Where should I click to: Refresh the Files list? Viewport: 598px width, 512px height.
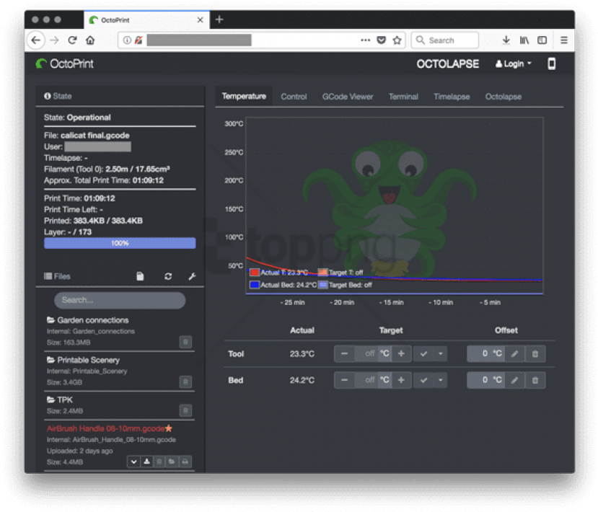(x=168, y=276)
